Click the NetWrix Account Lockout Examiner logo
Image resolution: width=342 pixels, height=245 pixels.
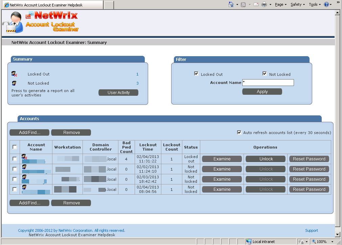click(x=40, y=22)
